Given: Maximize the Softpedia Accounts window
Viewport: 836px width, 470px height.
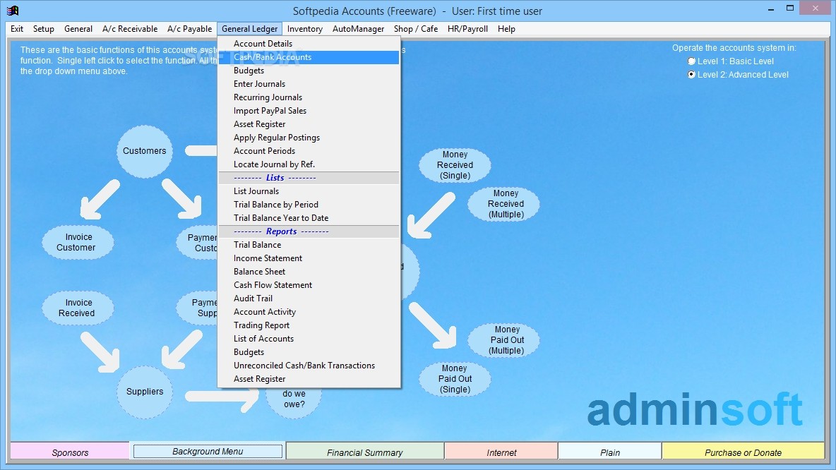Looking at the screenshot, I should (790, 8).
